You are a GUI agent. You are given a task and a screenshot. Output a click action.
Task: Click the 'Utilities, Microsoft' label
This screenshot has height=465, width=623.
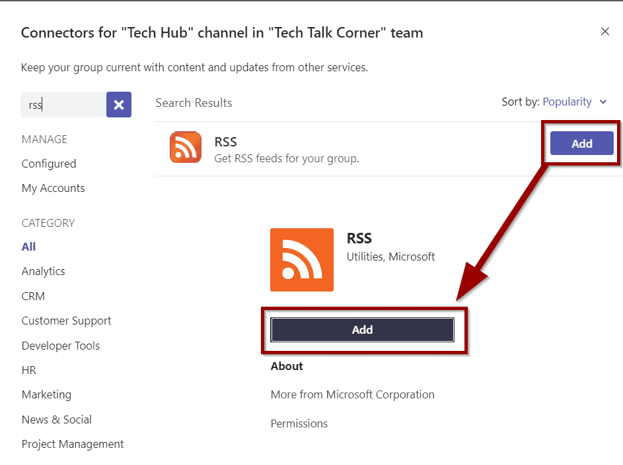tap(391, 257)
